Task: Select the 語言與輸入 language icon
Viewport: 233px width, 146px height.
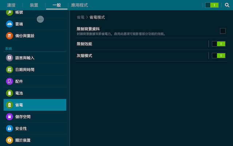Action: tap(9, 58)
